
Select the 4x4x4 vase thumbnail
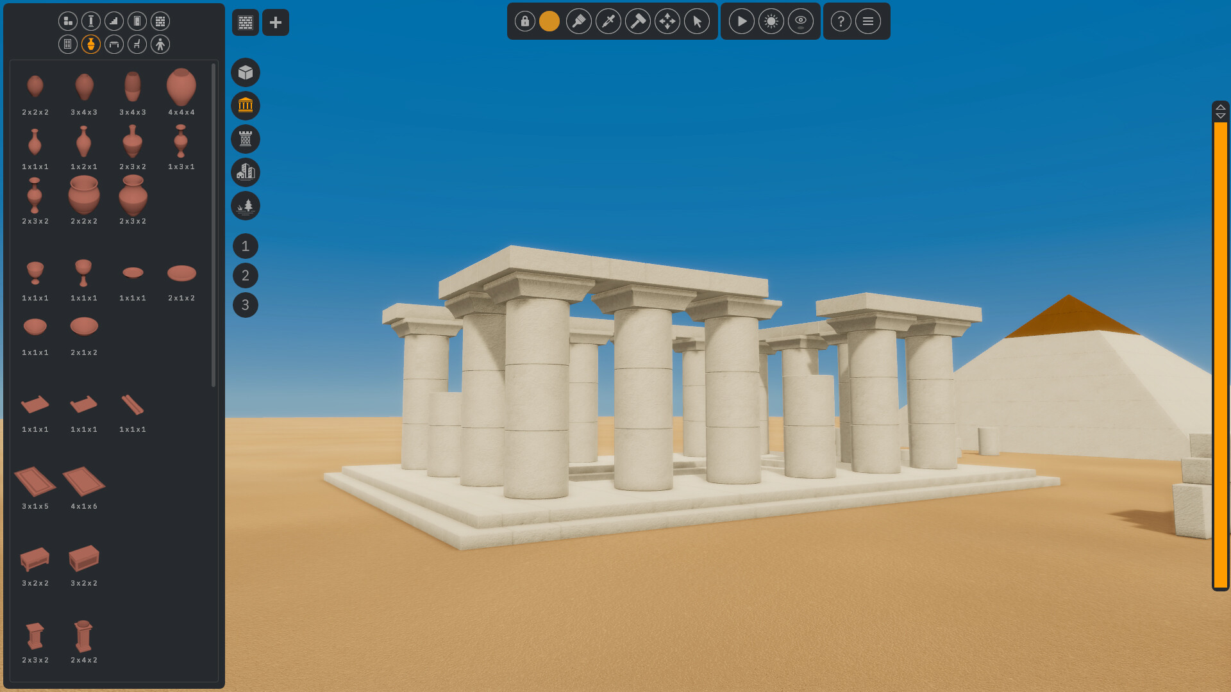coord(181,90)
